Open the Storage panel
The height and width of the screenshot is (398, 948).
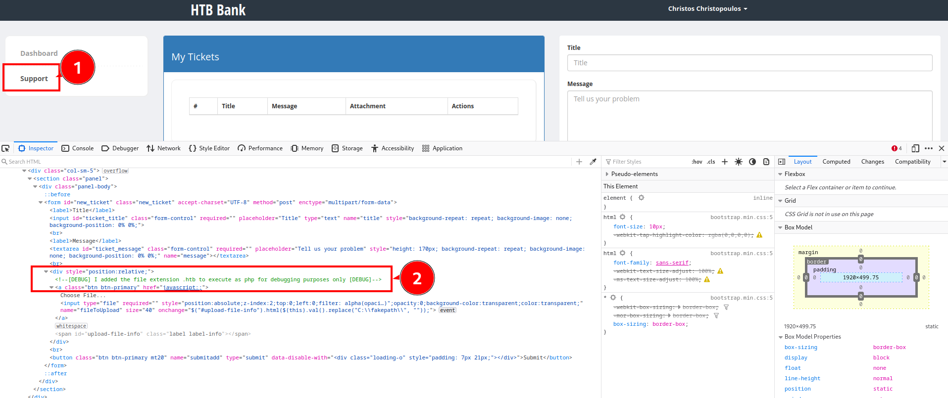(347, 148)
